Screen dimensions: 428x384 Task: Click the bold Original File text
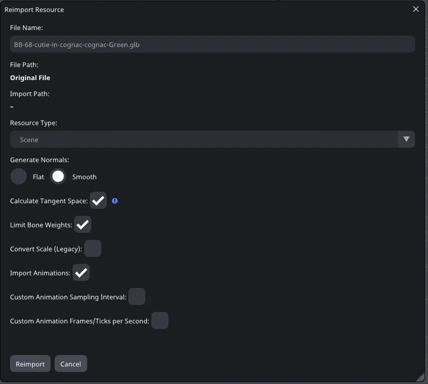[x=30, y=78]
